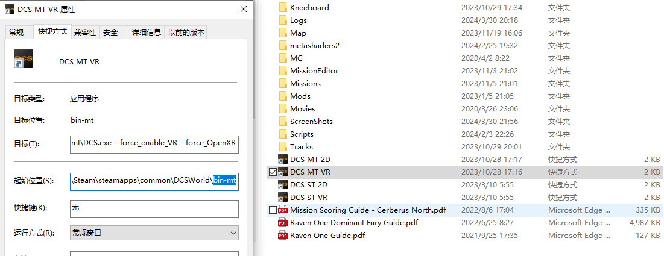Click the Logs folder icon

pos(283,20)
